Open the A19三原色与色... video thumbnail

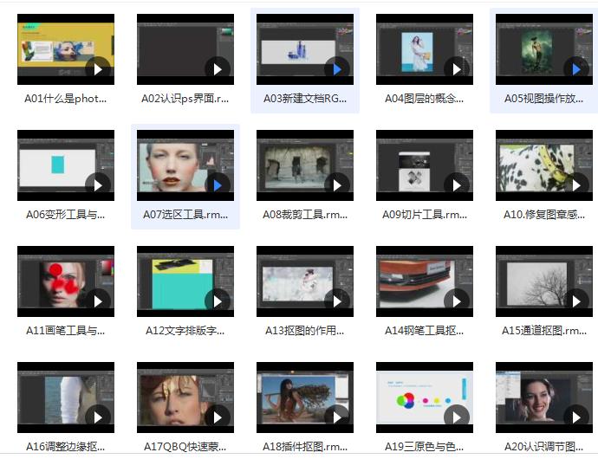click(x=425, y=398)
